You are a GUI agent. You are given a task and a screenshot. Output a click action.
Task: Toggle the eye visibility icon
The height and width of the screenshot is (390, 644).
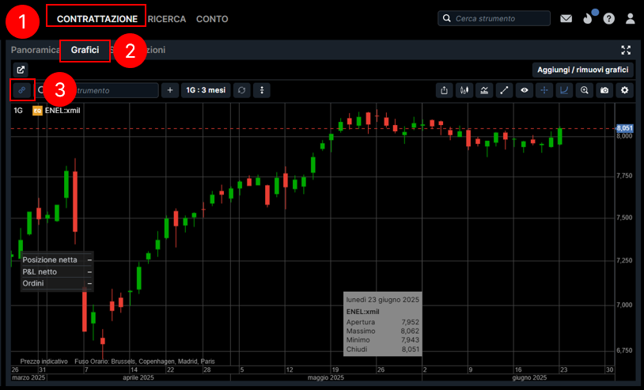point(525,90)
